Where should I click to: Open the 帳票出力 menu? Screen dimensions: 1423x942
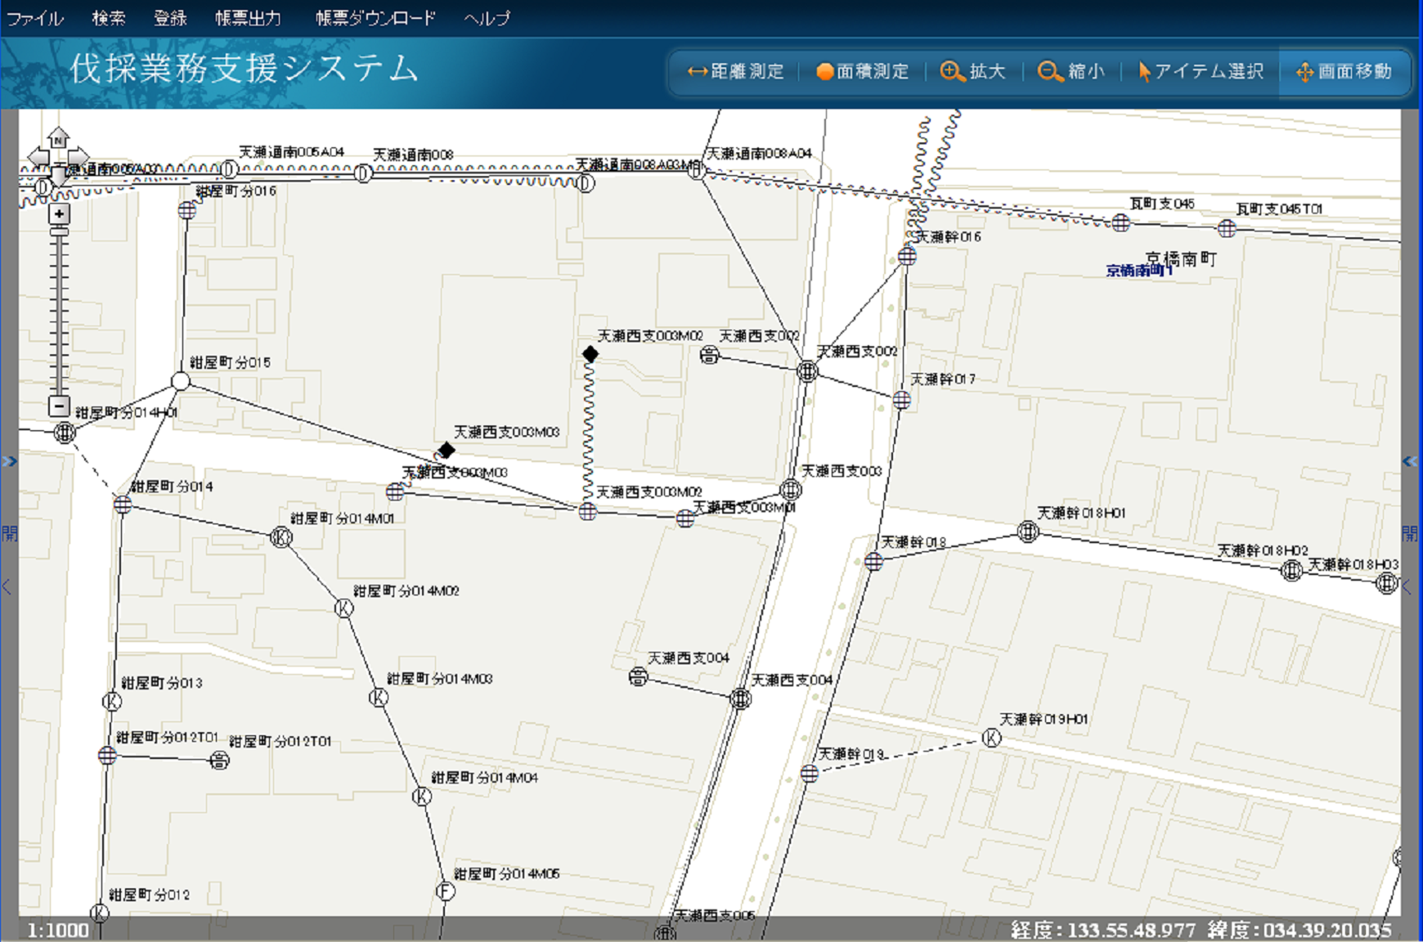coord(248,18)
